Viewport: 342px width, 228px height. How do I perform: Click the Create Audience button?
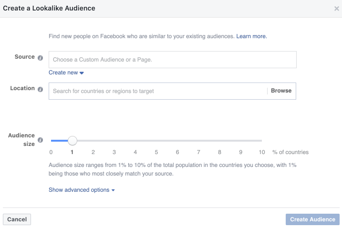click(x=312, y=219)
